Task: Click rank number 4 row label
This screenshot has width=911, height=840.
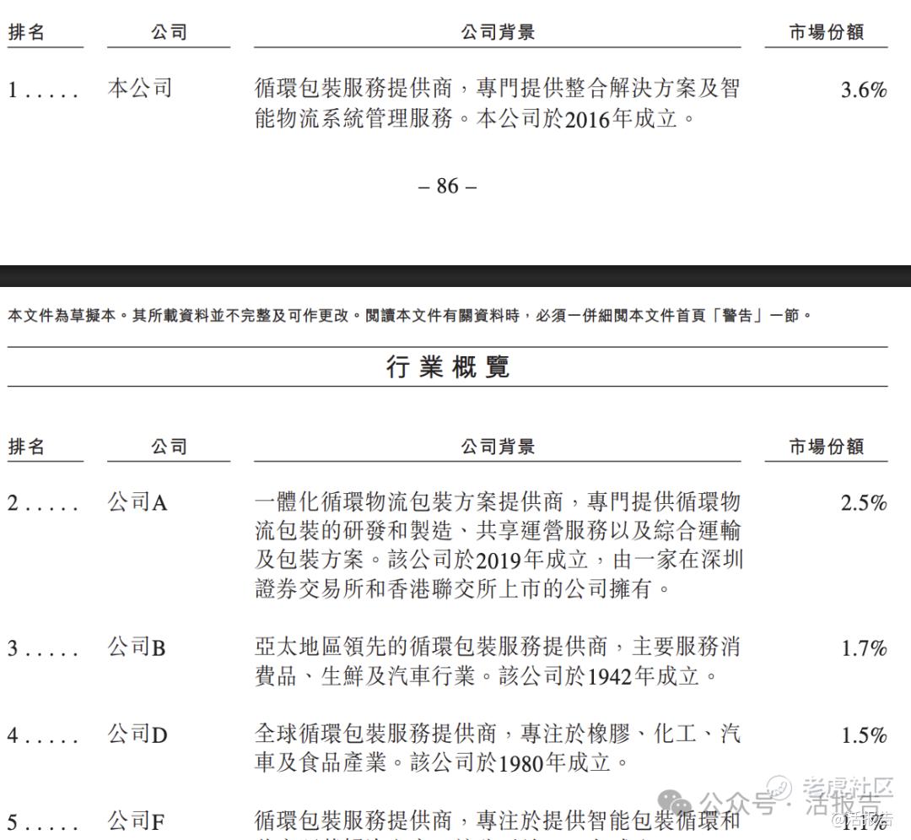Action: click(42, 735)
